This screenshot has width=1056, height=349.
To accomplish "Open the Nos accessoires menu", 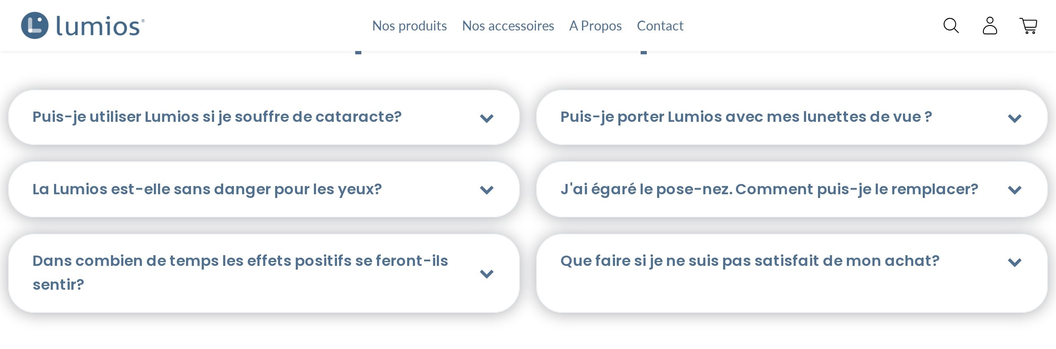I will (x=508, y=26).
